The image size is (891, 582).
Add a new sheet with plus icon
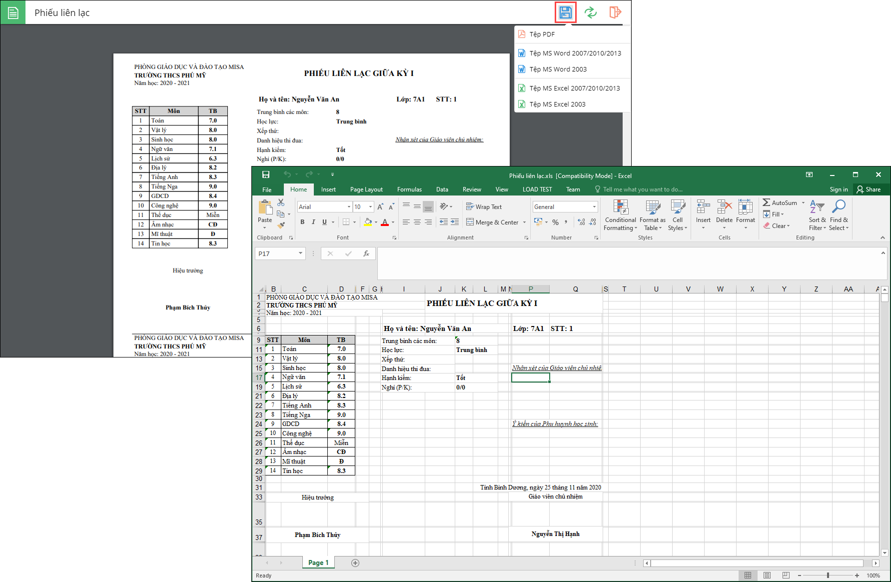[355, 563]
